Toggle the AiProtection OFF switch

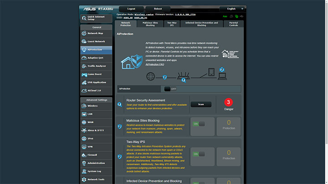(x=170, y=89)
